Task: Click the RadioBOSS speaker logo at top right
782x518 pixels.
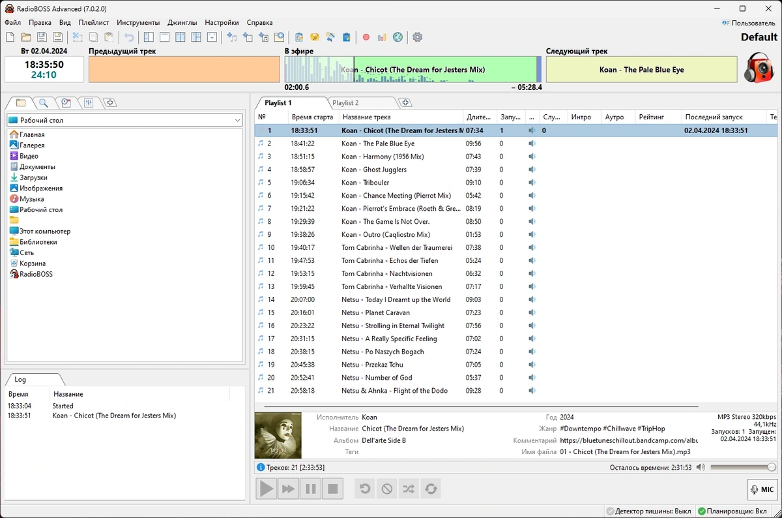Action: click(x=759, y=67)
